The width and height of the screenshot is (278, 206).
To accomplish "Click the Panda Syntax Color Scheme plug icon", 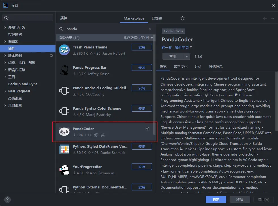I will click(64, 111).
